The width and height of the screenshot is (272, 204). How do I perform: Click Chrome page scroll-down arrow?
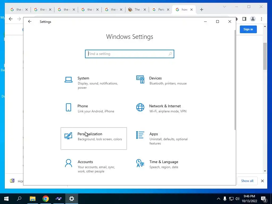click(265, 171)
